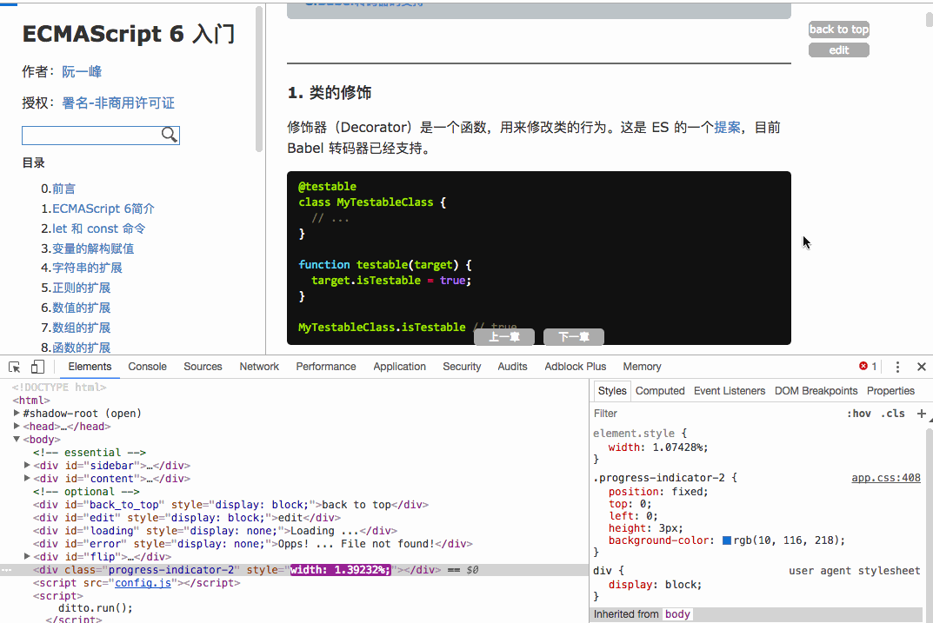Open the DevTools three-dot customize menu
This screenshot has height=623, width=933.
tap(897, 367)
